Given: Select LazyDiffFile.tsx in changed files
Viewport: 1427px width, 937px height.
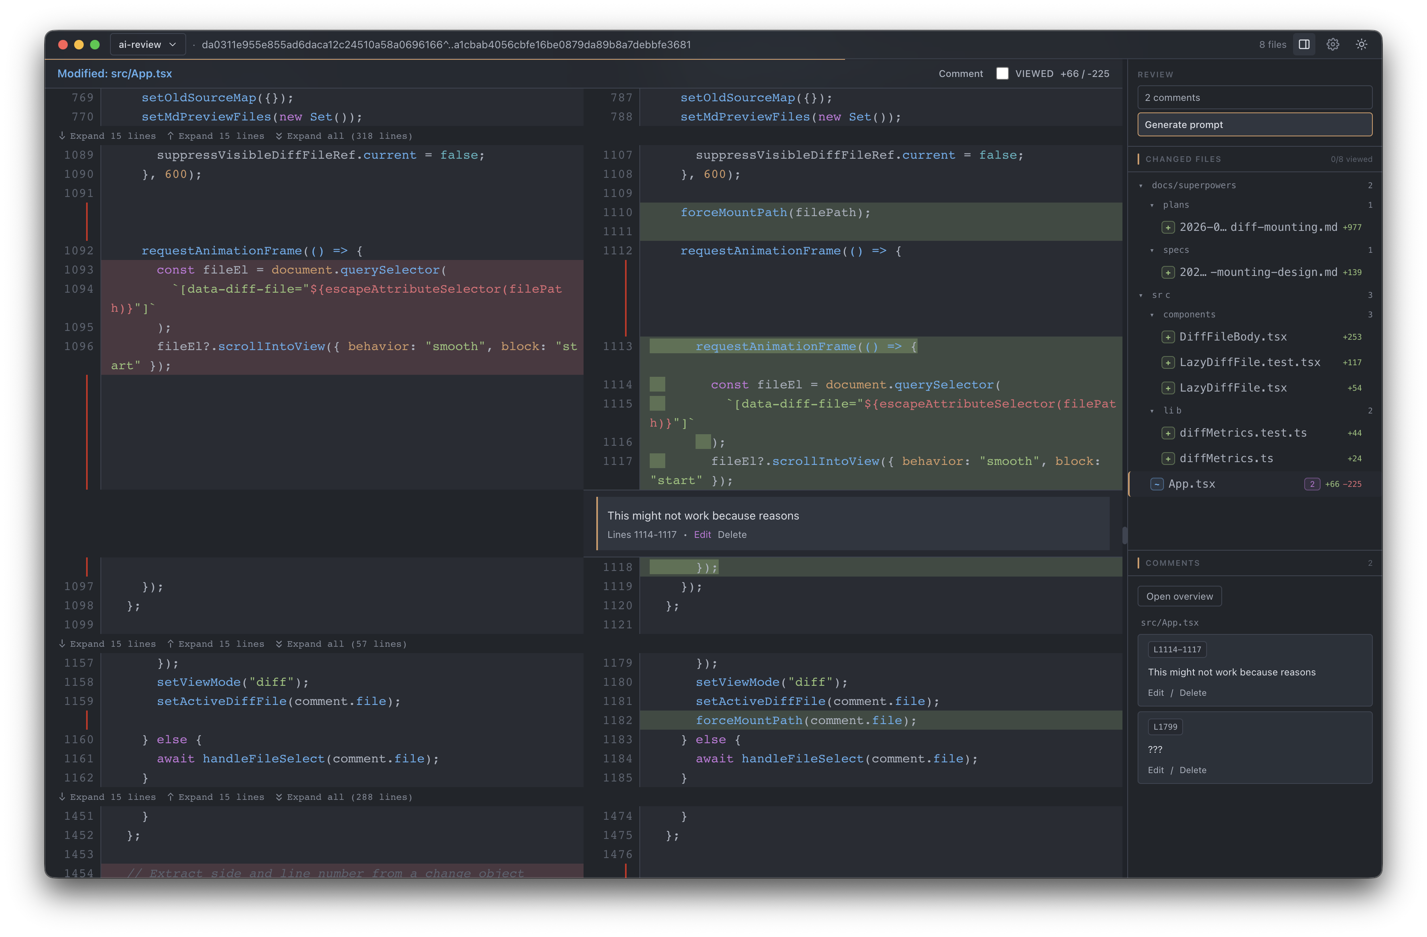Looking at the screenshot, I should (x=1254, y=388).
